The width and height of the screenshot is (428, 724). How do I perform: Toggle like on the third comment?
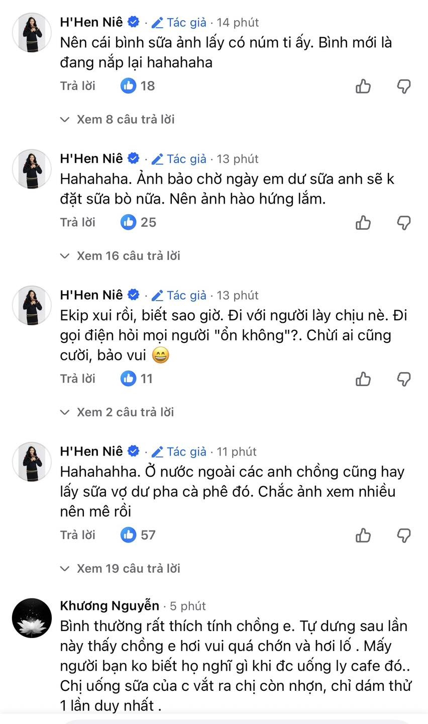(x=363, y=379)
